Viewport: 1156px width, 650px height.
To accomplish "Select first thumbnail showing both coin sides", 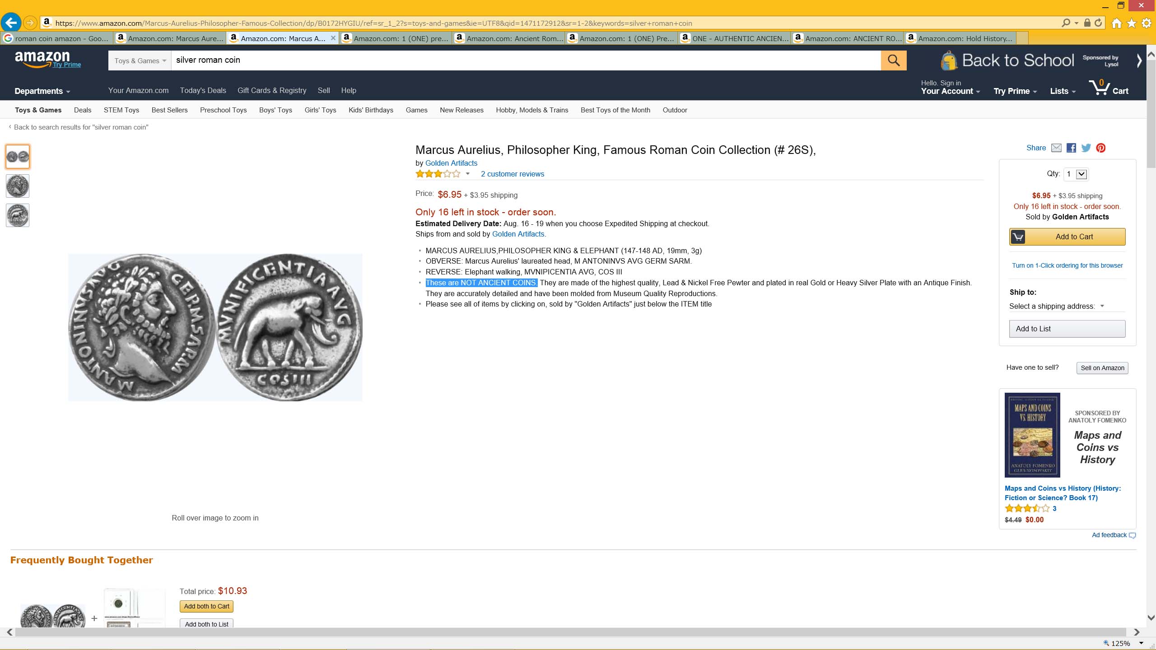I will tap(18, 157).
